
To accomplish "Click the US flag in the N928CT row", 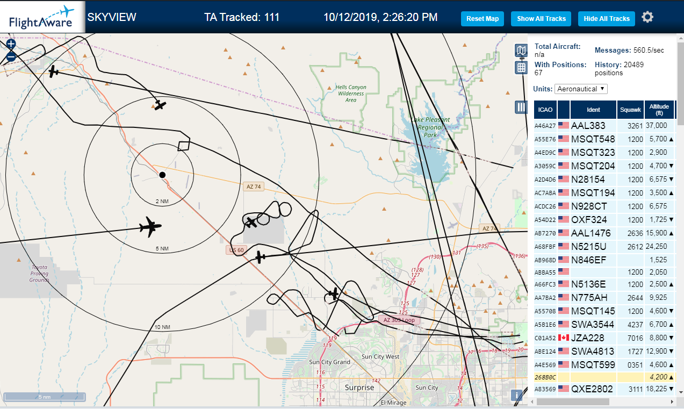I will pyautogui.click(x=564, y=206).
